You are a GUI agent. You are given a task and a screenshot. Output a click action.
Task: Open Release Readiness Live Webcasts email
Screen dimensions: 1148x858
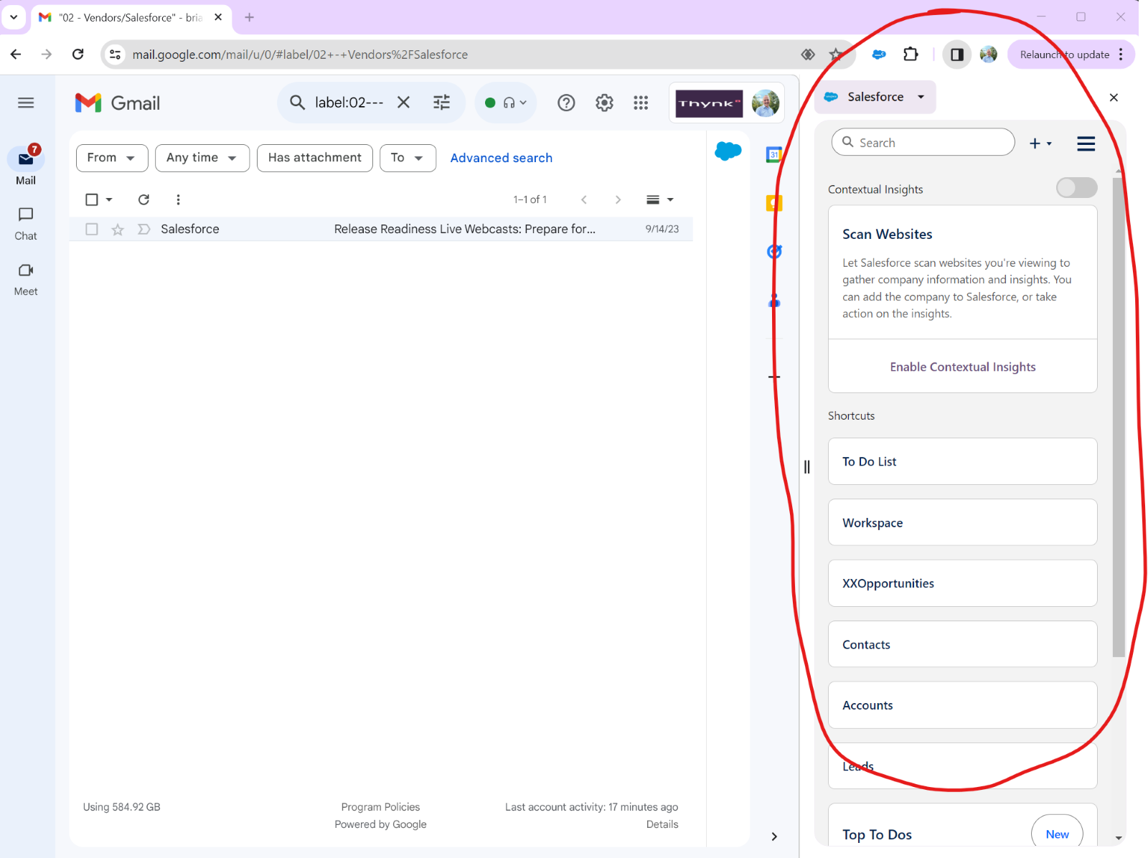[464, 230]
